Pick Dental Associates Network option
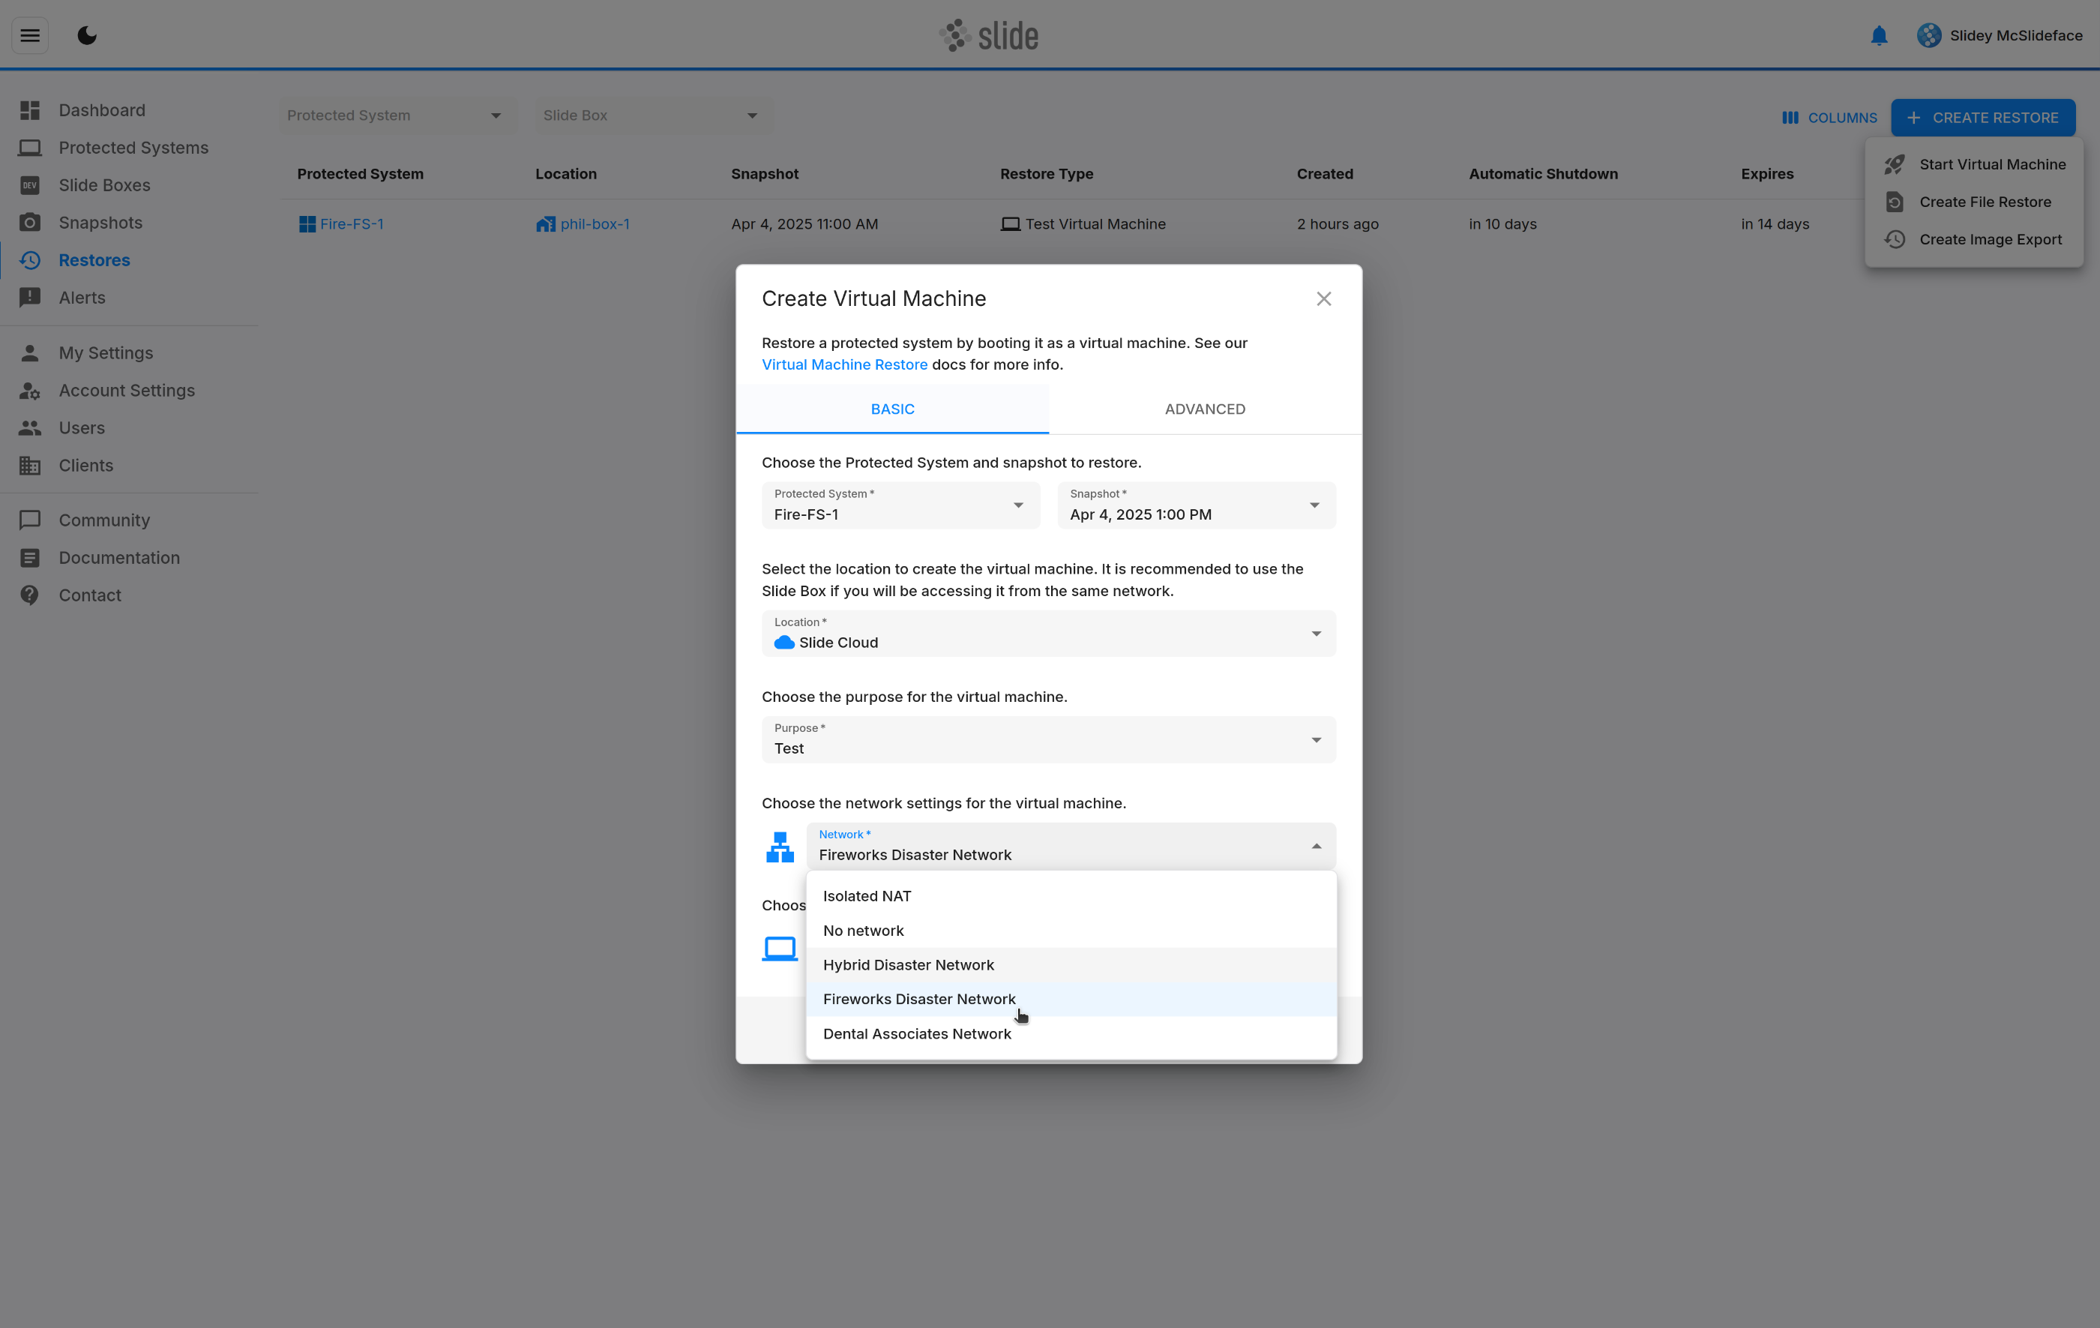 917,1034
